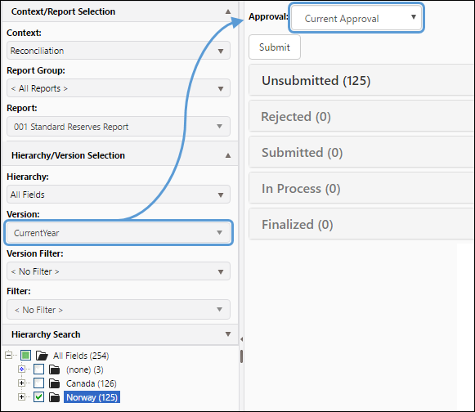Select the Norway (125) tree item
The height and width of the screenshot is (412, 475).
coord(92,397)
